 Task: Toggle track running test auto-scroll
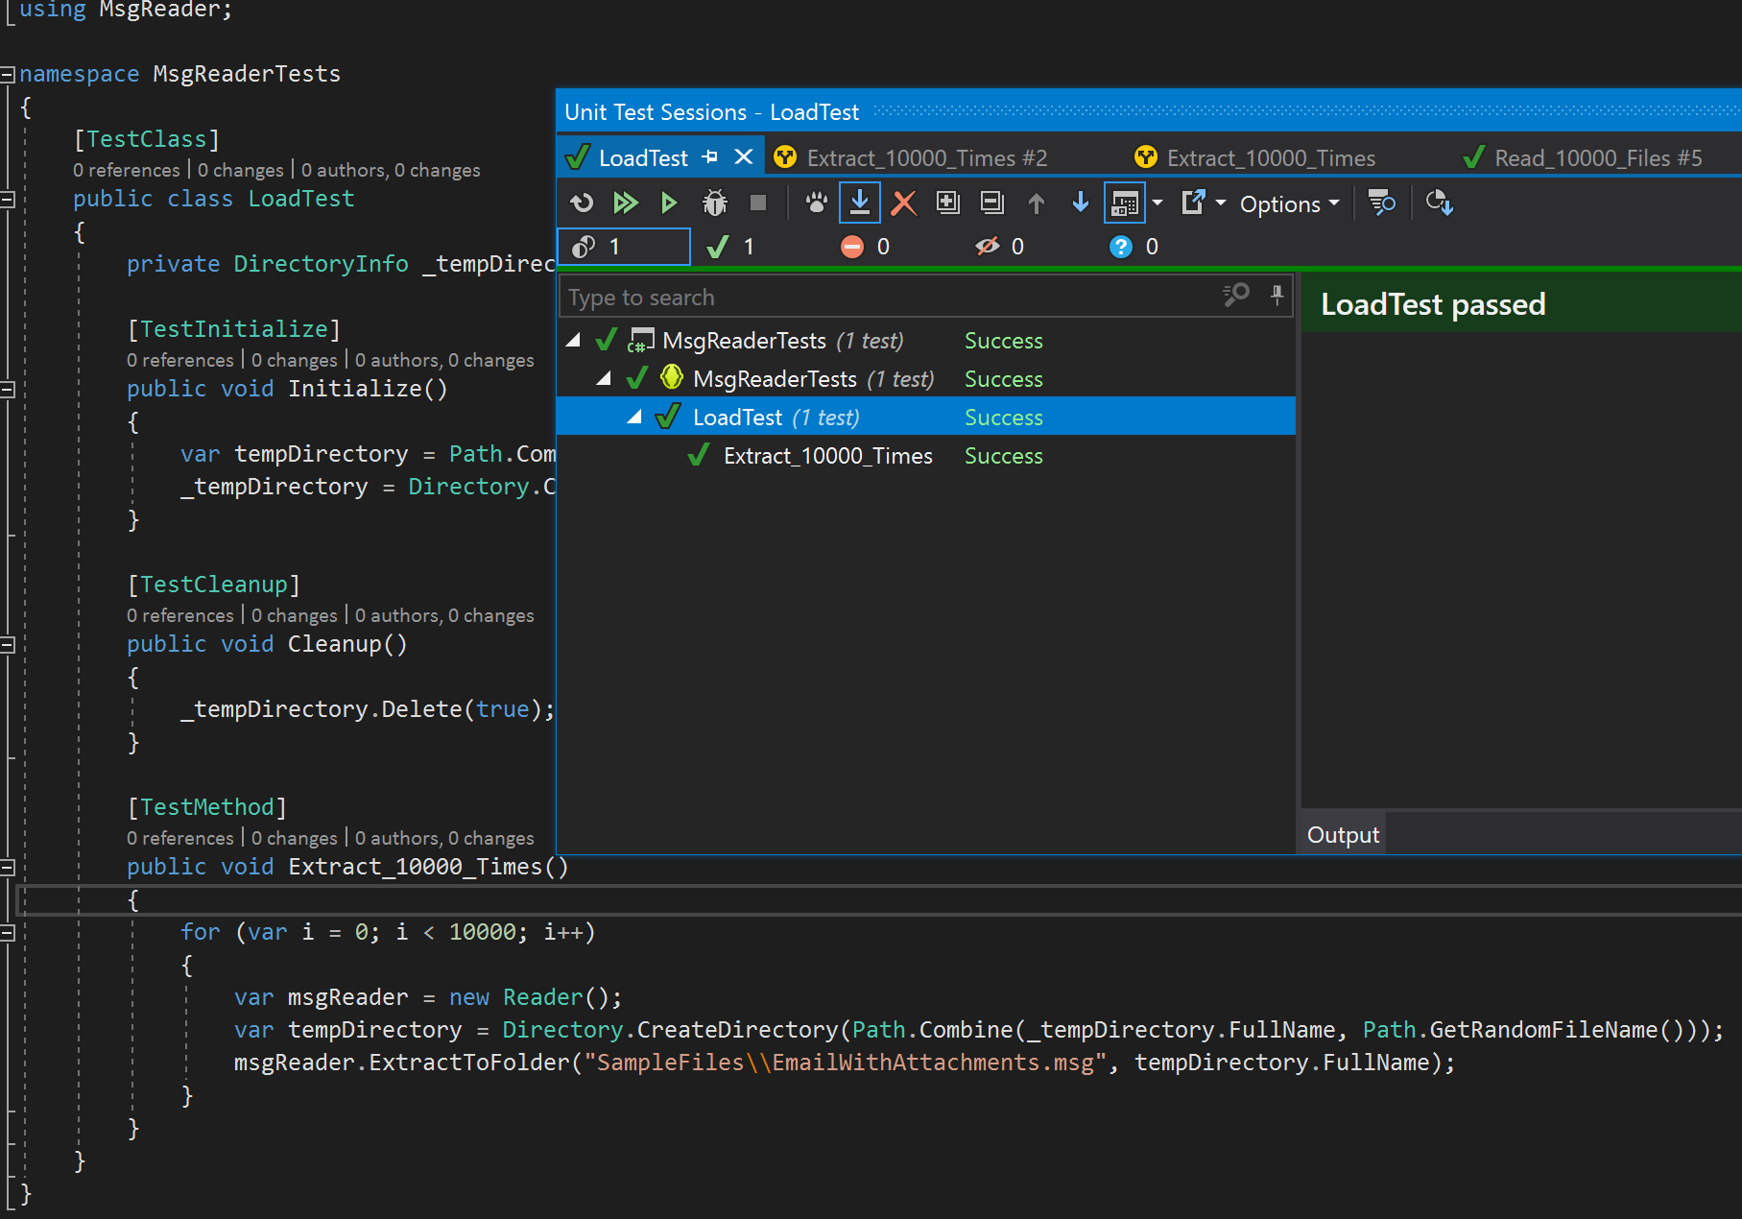tap(860, 203)
